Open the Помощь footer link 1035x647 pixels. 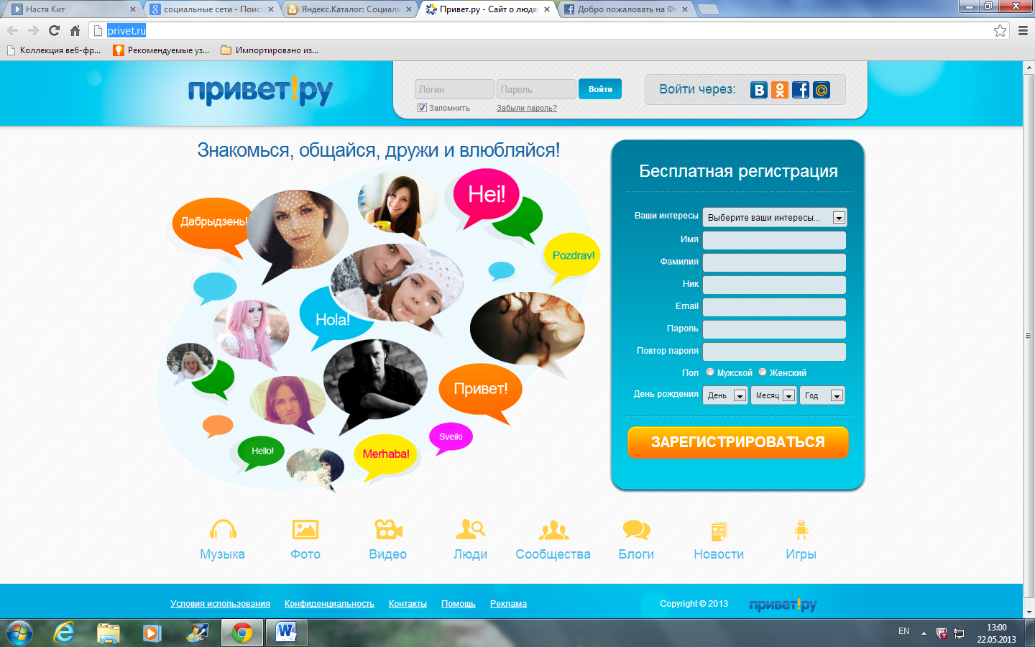pyautogui.click(x=459, y=604)
